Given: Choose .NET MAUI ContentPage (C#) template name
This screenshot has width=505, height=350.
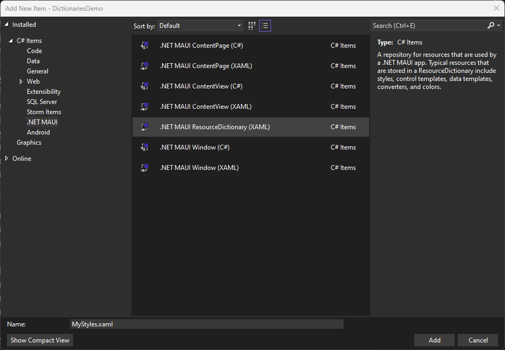Looking at the screenshot, I should click(x=201, y=46).
